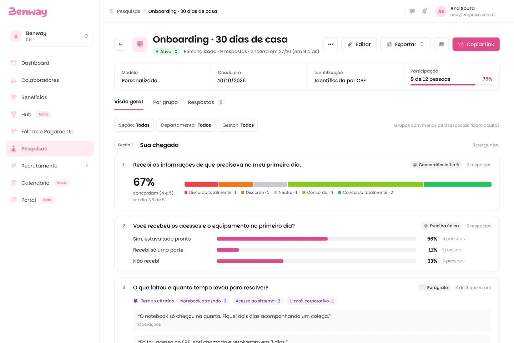Viewport: 514px width, 343px height.
Task: Click the pink survey chat icon beside the title
Action: [140, 44]
